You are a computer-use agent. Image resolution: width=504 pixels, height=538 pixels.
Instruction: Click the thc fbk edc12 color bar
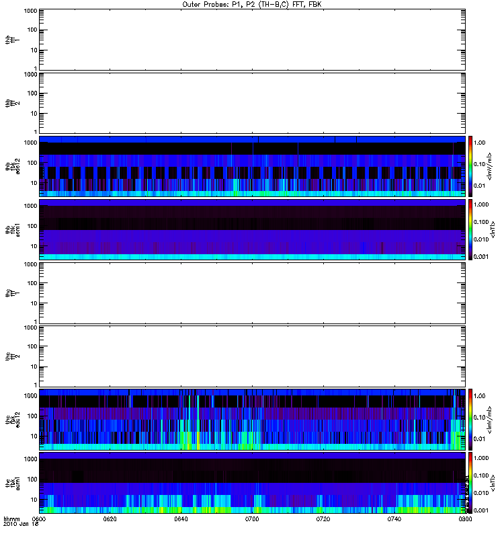click(x=470, y=419)
